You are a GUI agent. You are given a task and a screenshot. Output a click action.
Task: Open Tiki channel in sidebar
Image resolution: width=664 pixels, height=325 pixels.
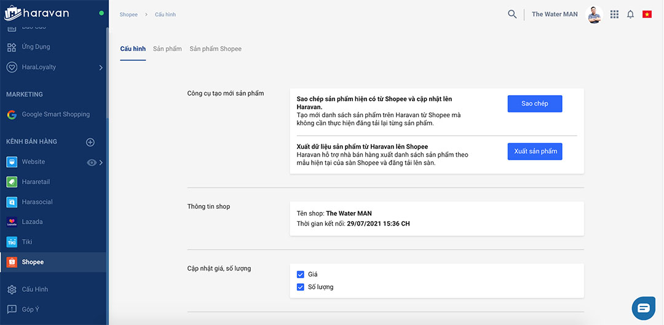point(27,242)
